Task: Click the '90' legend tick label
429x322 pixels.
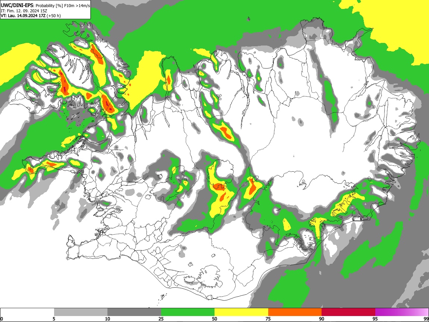Action: click(322, 319)
